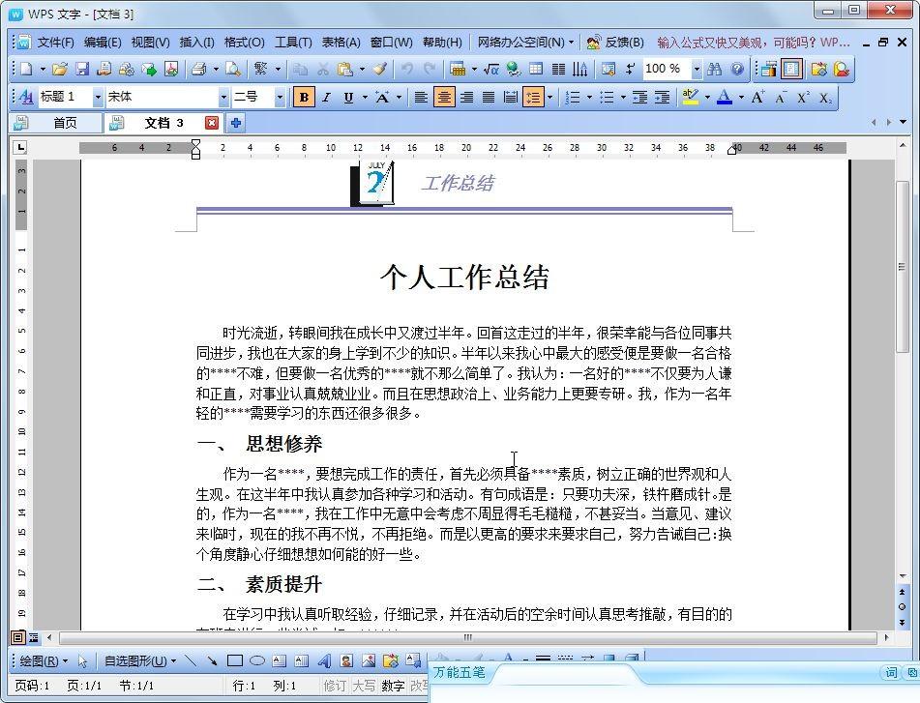Click the Paste clipboard icon
920x703 pixels.
pyautogui.click(x=345, y=70)
